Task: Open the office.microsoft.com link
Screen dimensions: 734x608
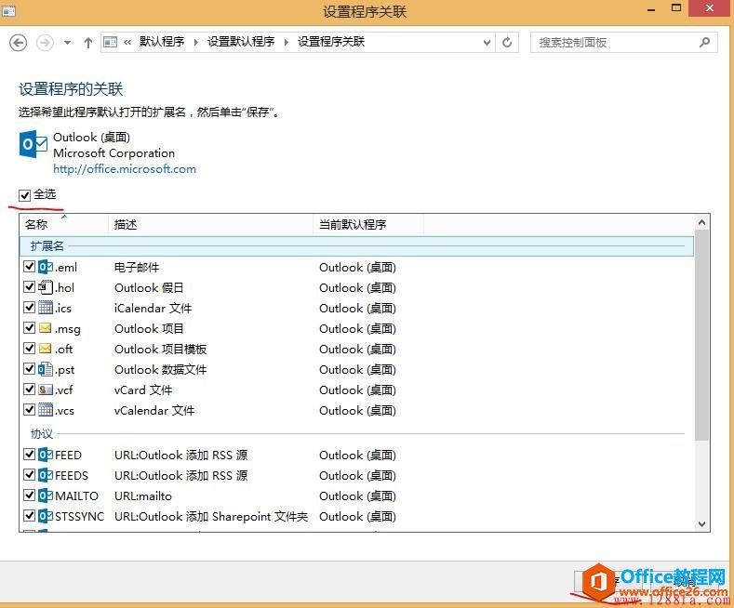Action: click(x=125, y=169)
